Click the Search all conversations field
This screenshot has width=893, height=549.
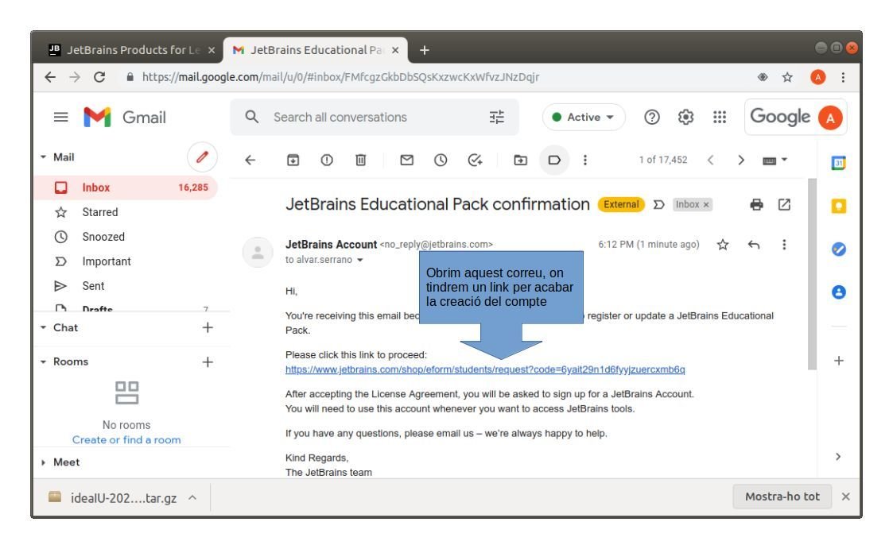(x=375, y=118)
